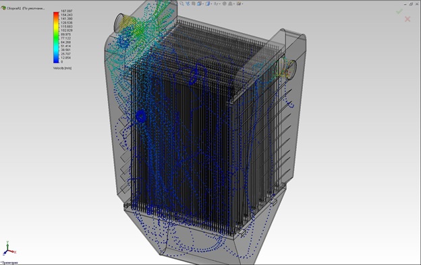Click the inlet pipe opening on model
This screenshot has width=421, height=265.
pos(119,24)
